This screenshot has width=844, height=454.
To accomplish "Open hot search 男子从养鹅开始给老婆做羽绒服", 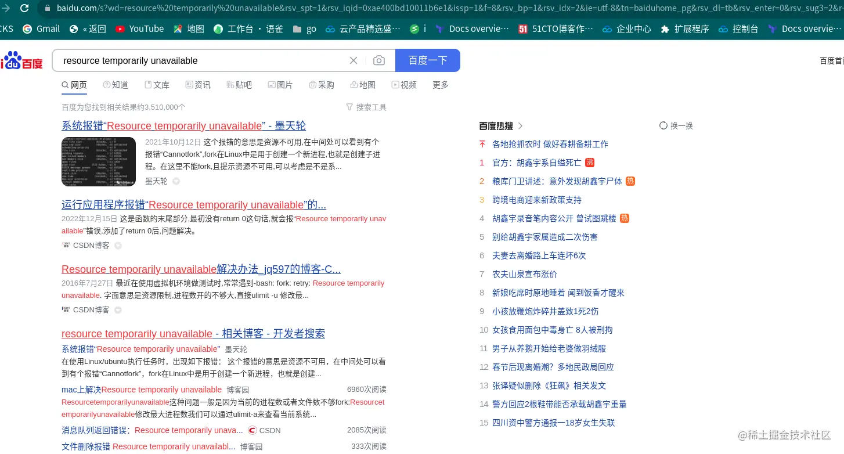I will (x=549, y=348).
